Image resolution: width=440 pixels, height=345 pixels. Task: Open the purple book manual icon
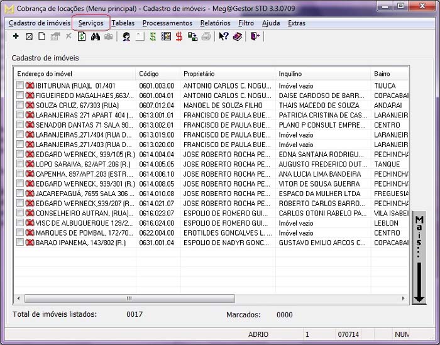(x=237, y=36)
